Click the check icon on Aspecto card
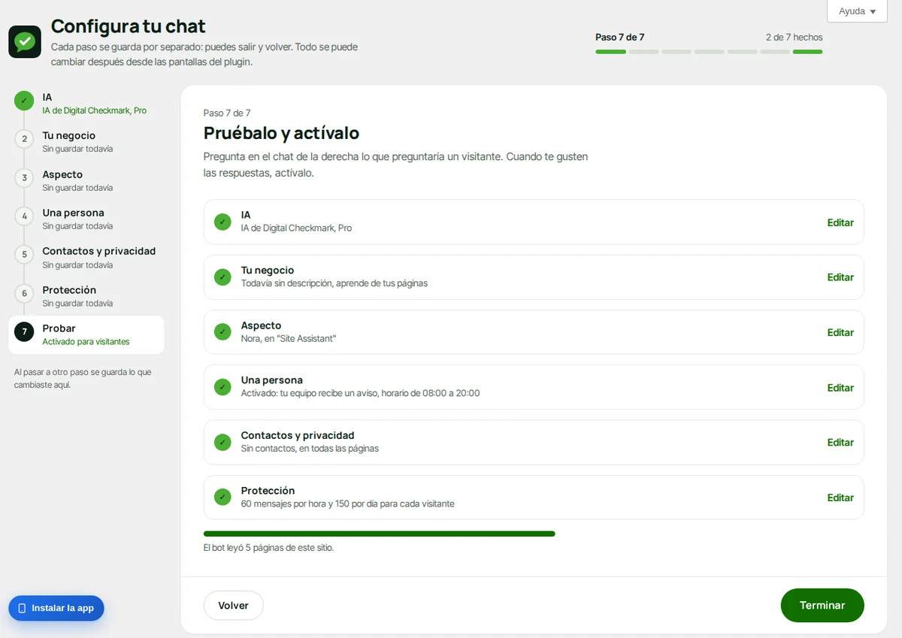902x638 pixels. click(222, 332)
